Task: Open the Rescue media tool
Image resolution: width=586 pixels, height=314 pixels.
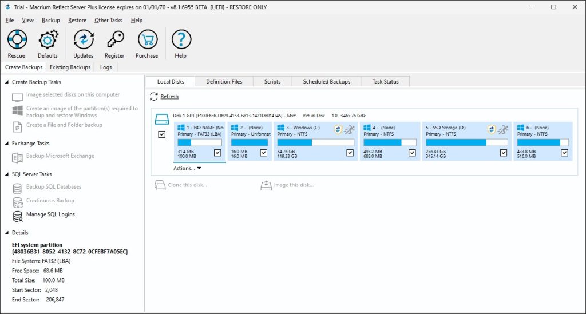Action: tap(17, 39)
